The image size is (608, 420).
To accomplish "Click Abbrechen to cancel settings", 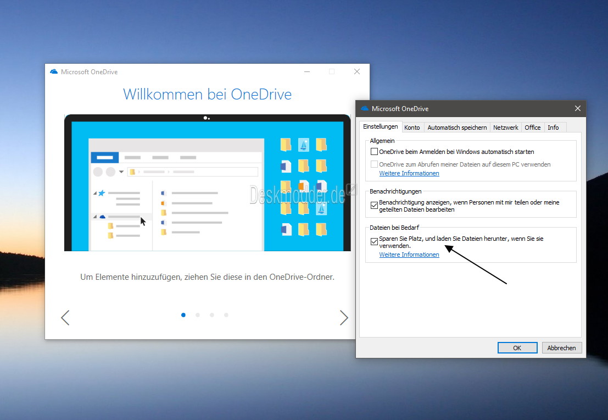I will pyautogui.click(x=561, y=348).
